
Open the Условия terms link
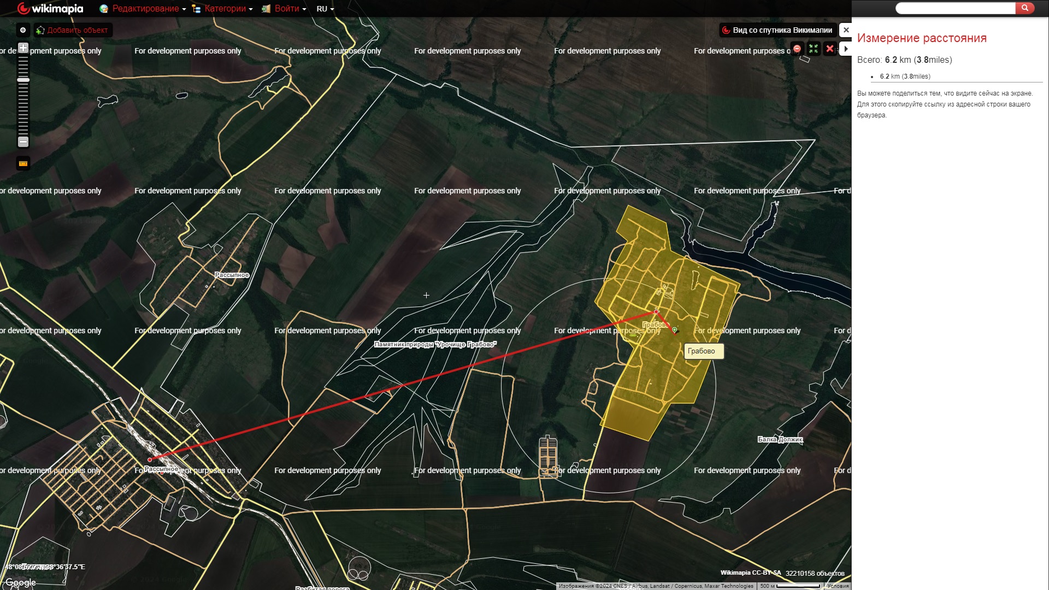coord(838,586)
